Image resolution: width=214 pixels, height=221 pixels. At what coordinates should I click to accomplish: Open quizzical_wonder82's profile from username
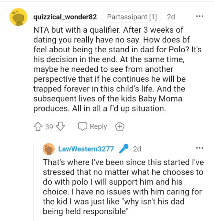[65, 17]
